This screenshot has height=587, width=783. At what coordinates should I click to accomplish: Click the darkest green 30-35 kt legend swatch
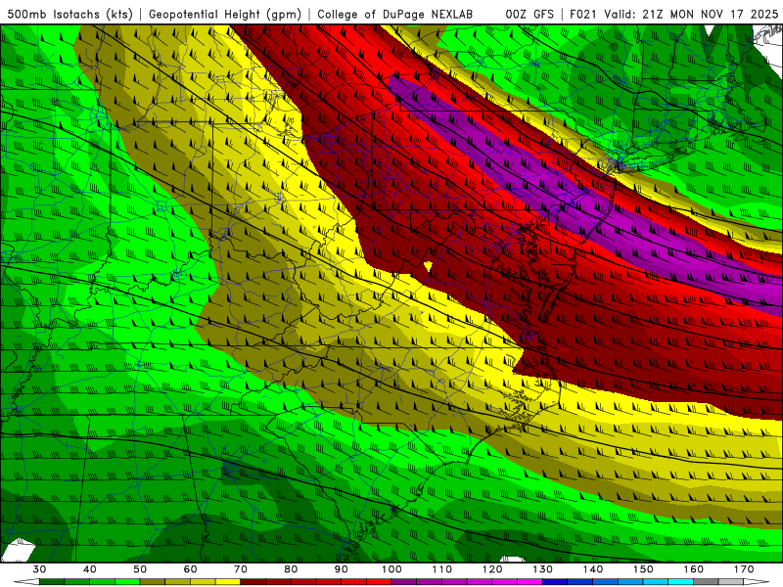[x=52, y=582]
